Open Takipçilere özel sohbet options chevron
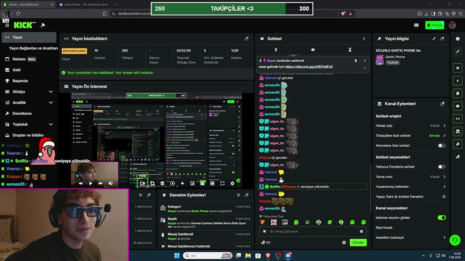 point(444,136)
